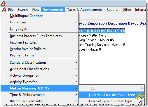
Task: Select the Matter 0 row
Action: coord(90,49)
